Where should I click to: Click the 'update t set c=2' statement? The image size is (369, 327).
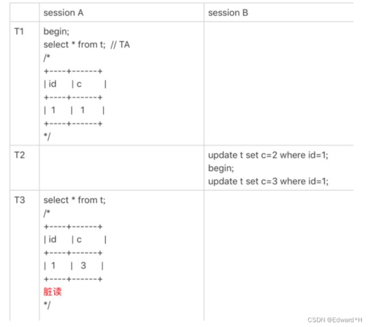coord(269,155)
